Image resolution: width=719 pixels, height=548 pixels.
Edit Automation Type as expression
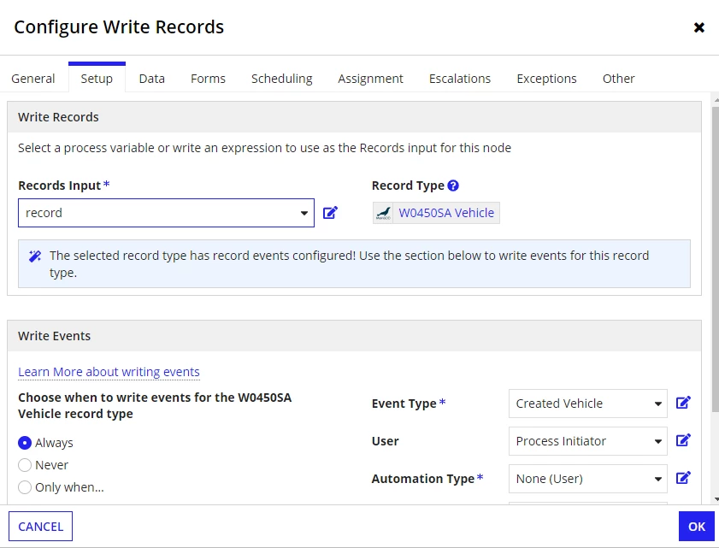683,478
